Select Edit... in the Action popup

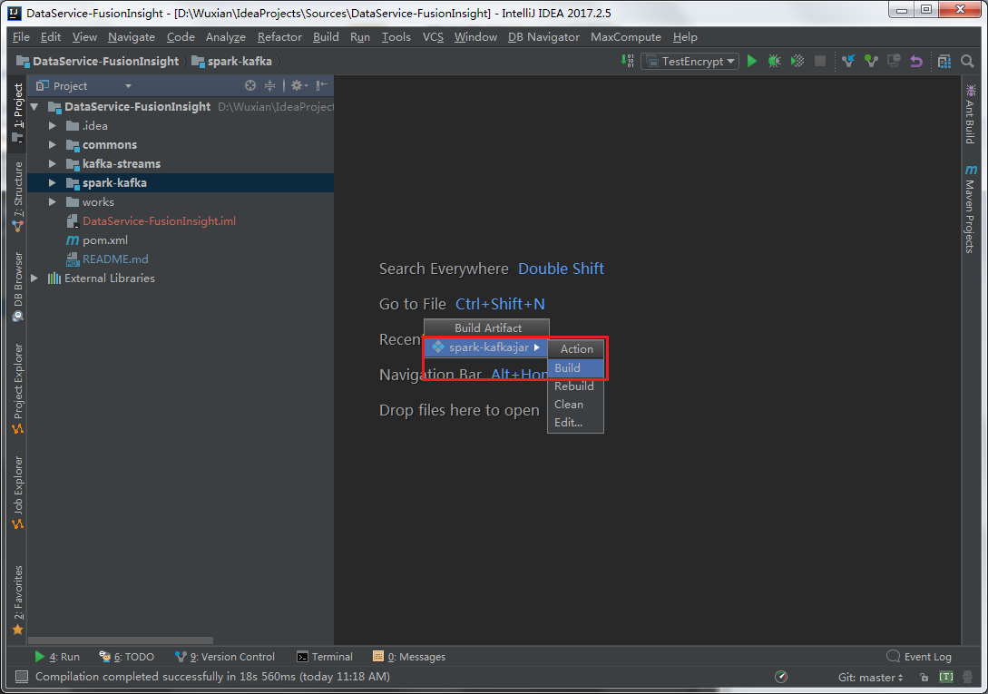point(576,423)
